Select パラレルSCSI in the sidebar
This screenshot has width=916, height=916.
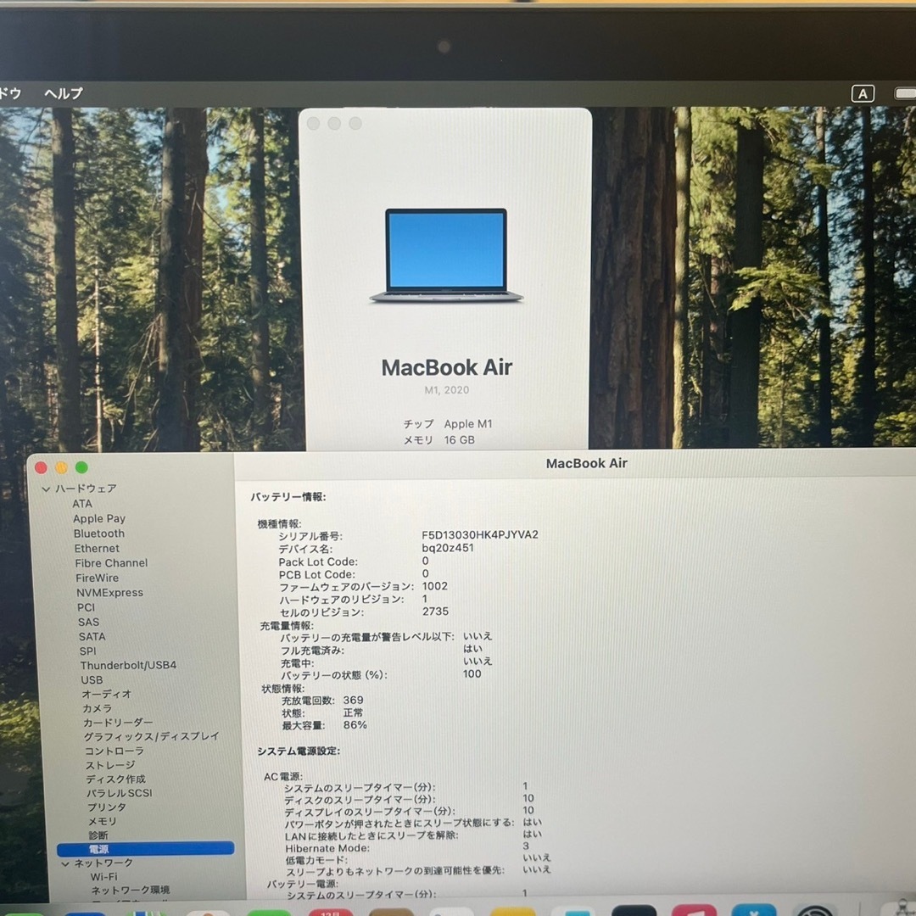point(120,793)
